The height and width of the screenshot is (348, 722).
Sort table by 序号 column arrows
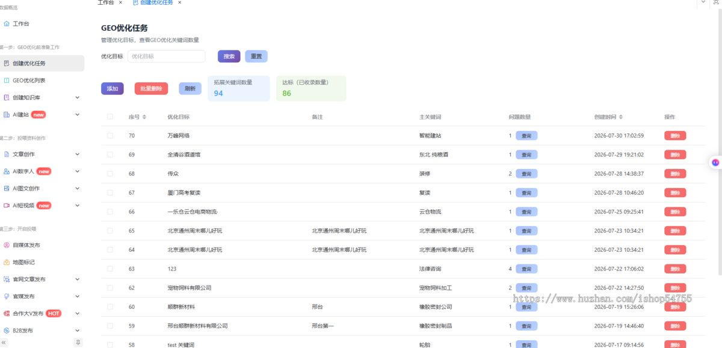click(144, 117)
